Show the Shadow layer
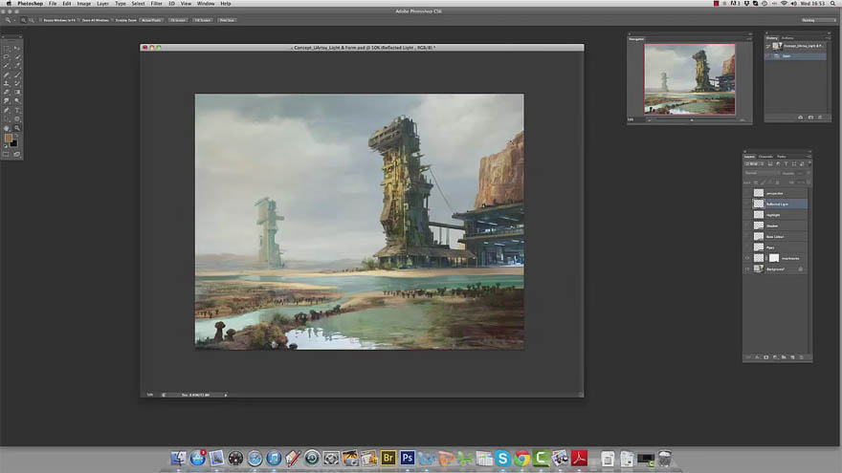The height and width of the screenshot is (473, 842). tap(747, 226)
